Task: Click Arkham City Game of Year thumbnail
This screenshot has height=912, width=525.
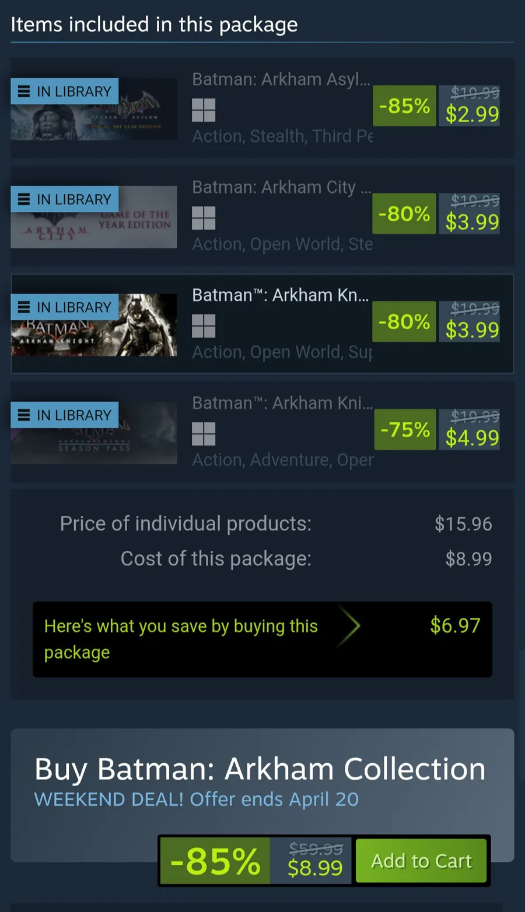Action: [94, 217]
